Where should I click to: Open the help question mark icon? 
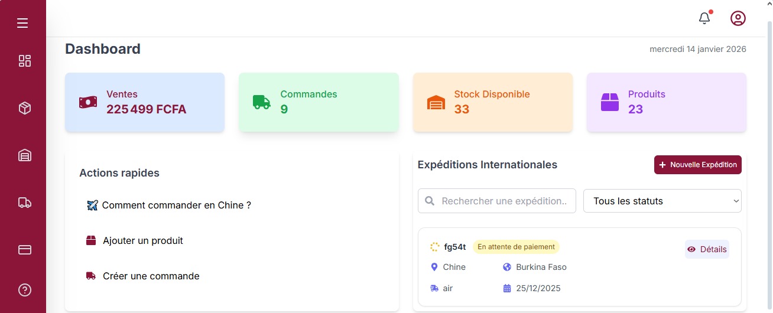tap(24, 290)
